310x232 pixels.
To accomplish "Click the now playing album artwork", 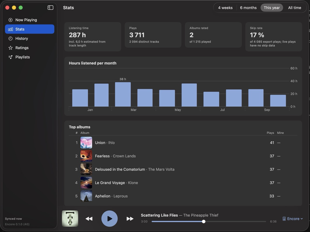I will coord(70,219).
